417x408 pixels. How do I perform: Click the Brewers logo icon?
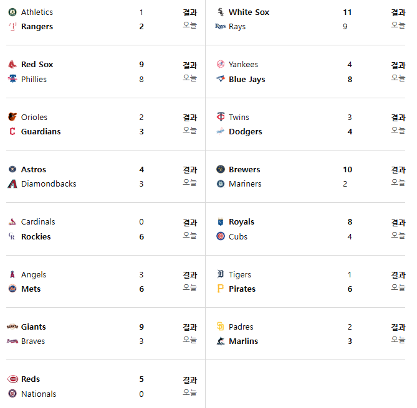click(x=220, y=169)
